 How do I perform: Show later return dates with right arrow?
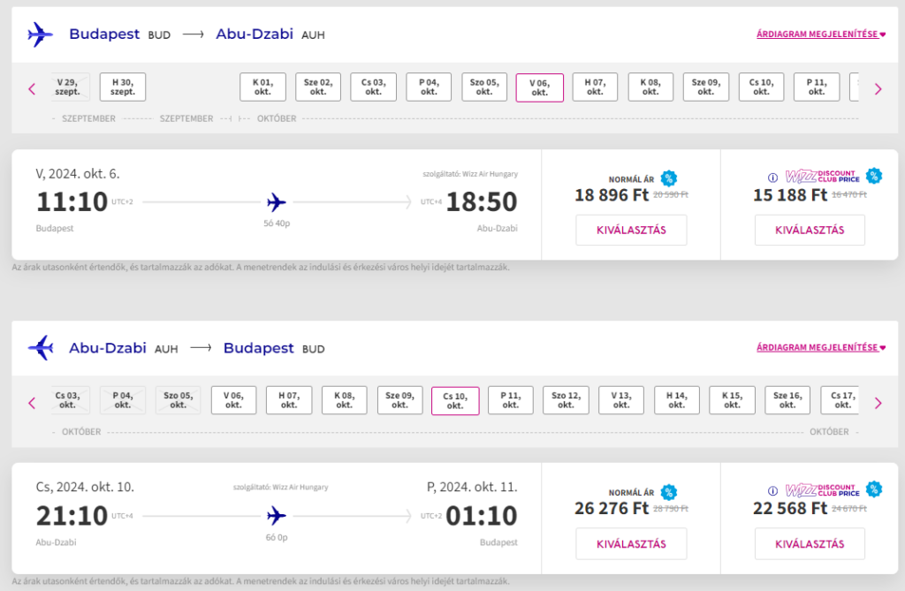click(x=878, y=403)
